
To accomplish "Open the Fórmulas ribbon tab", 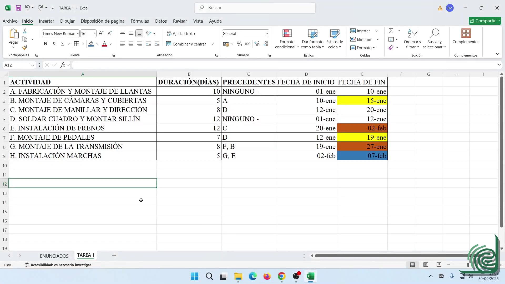I will [140, 21].
